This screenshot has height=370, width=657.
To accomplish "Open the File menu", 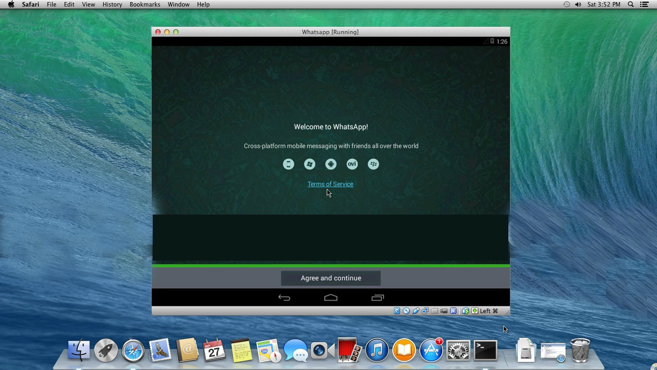I will coord(52,5).
